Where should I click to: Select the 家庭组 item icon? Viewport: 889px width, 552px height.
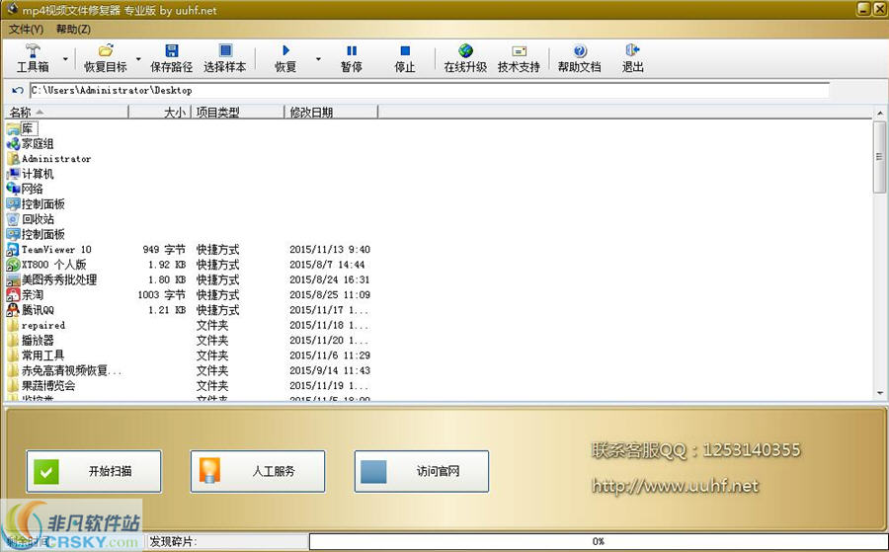13,144
